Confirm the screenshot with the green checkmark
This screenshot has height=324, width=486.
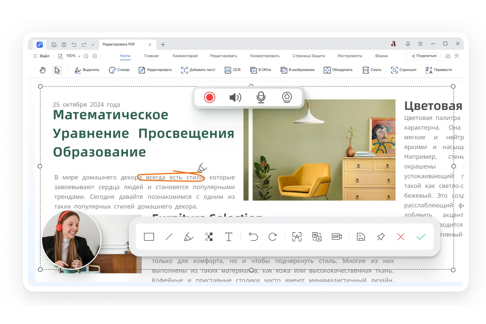coord(421,237)
